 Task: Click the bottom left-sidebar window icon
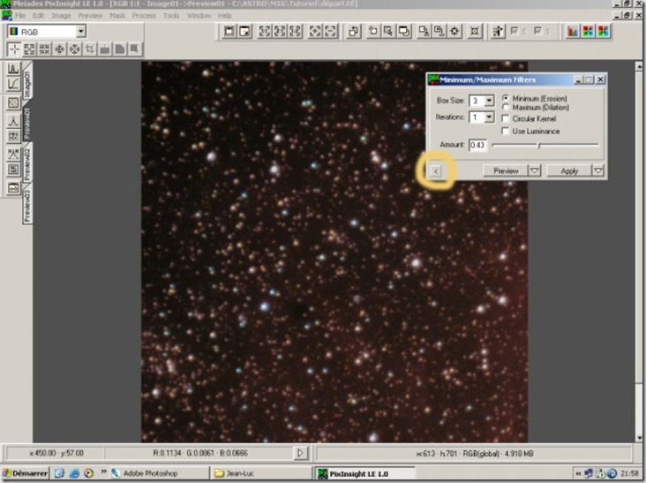pos(13,188)
